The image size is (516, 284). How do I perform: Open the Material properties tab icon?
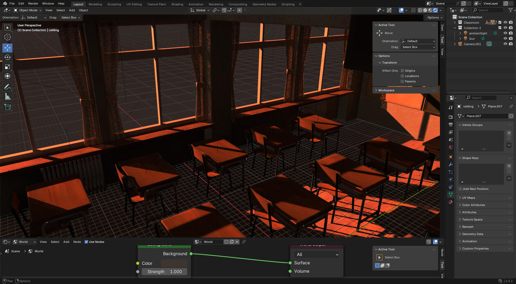click(451, 202)
